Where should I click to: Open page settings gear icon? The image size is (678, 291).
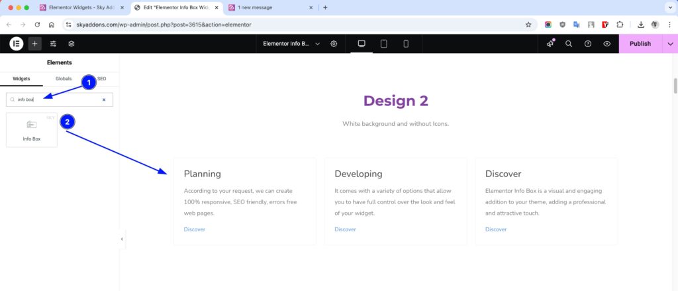(x=334, y=44)
